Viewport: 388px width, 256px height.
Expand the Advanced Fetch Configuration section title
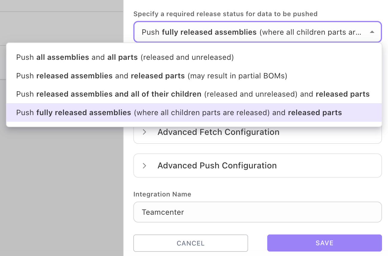click(218, 132)
